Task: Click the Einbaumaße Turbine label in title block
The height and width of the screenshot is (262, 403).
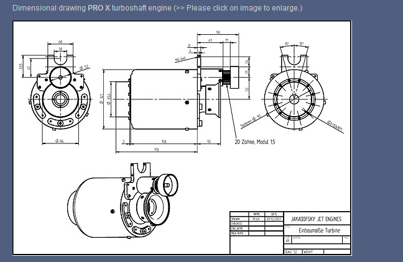Action: [320, 230]
